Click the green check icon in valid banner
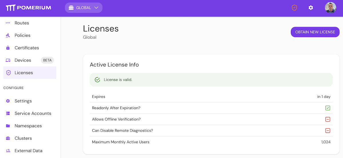Image resolution: width=343 pixels, height=158 pixels. click(97, 80)
